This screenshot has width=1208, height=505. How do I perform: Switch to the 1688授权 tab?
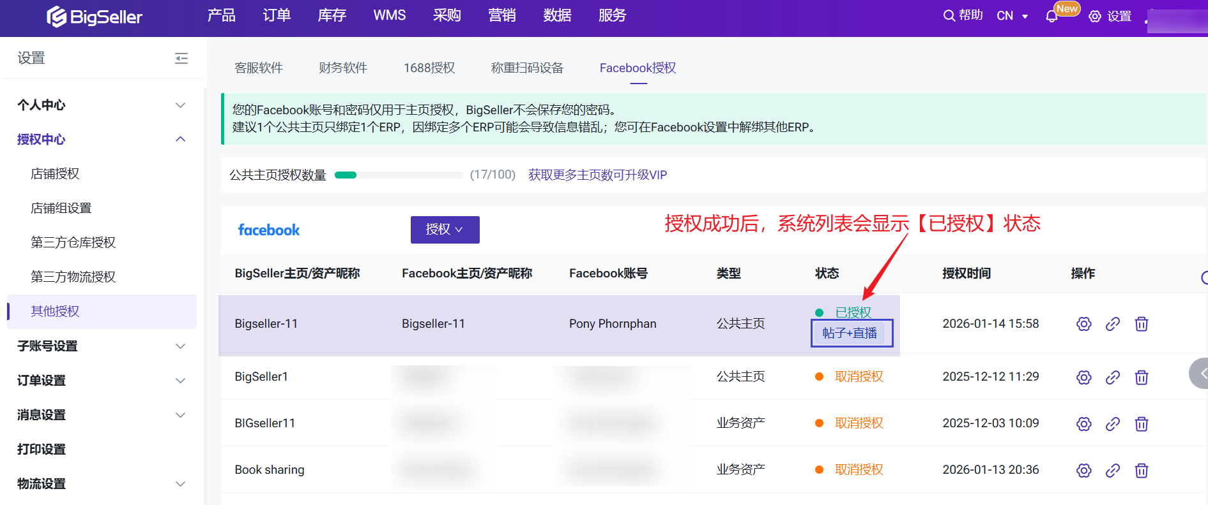[x=429, y=68]
